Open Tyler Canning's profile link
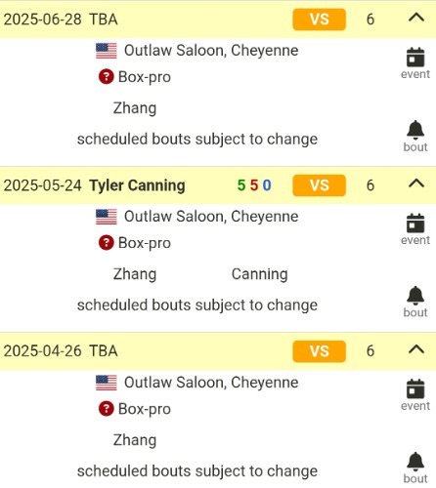 137,185
